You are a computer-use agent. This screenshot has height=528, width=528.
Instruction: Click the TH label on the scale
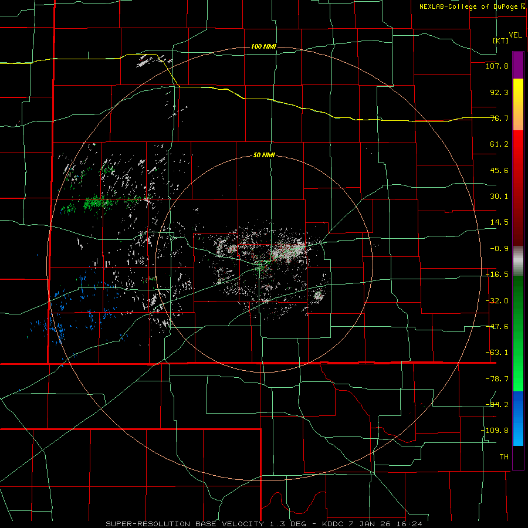(x=504, y=456)
